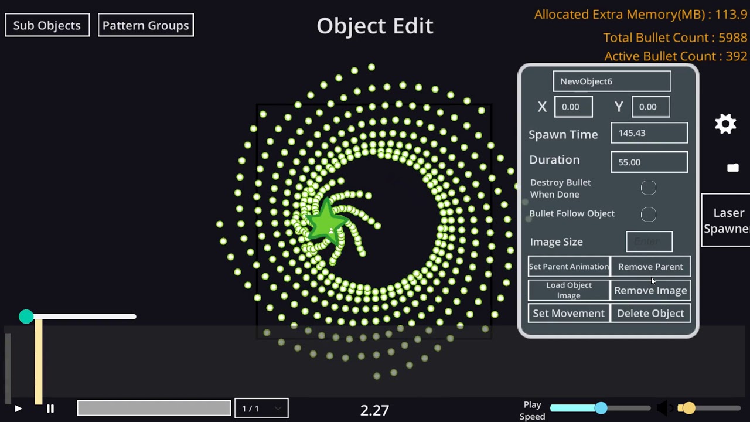Image resolution: width=750 pixels, height=422 pixels.
Task: Open the settings gear icon
Action: pos(725,124)
